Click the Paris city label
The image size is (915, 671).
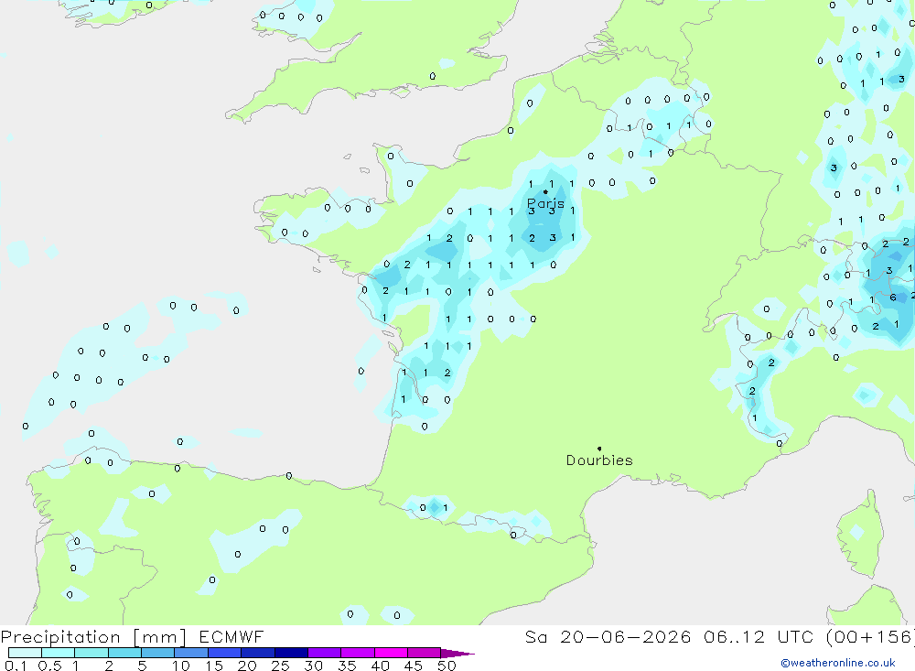(x=545, y=203)
